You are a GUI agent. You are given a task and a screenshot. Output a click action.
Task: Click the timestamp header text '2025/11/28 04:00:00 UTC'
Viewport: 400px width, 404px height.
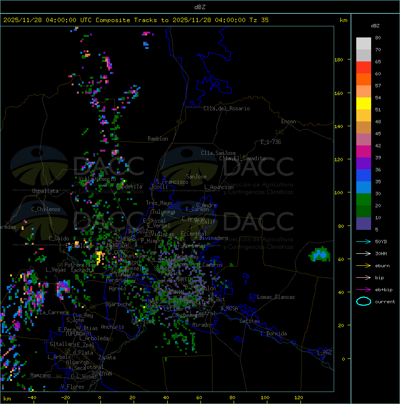[x=47, y=20]
